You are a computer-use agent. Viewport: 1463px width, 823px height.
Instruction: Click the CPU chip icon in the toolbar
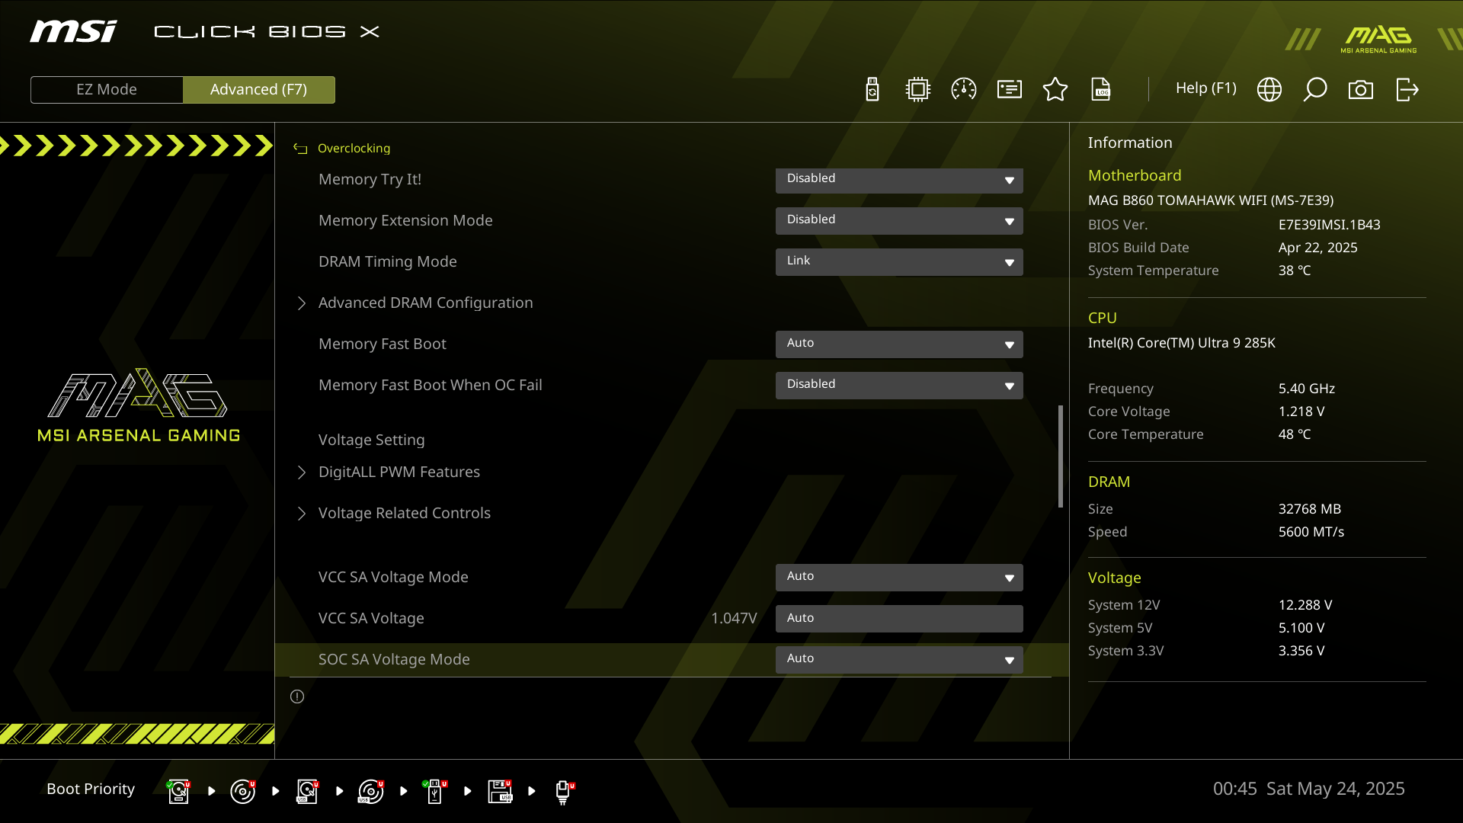point(918,89)
